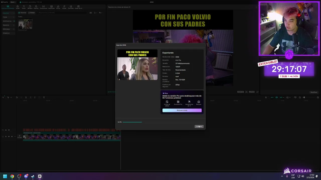Click the Retoque Pro icon
321x180 pixels.
(199, 103)
